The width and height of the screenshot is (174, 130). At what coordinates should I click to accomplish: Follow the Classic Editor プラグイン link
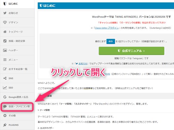click(x=107, y=28)
